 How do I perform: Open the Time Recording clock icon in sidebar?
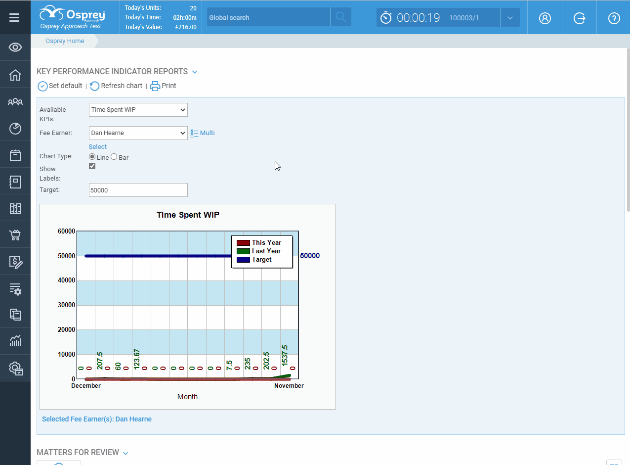[x=15, y=128]
